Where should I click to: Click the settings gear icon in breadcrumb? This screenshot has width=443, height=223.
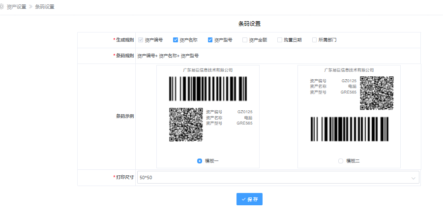tap(1, 6)
